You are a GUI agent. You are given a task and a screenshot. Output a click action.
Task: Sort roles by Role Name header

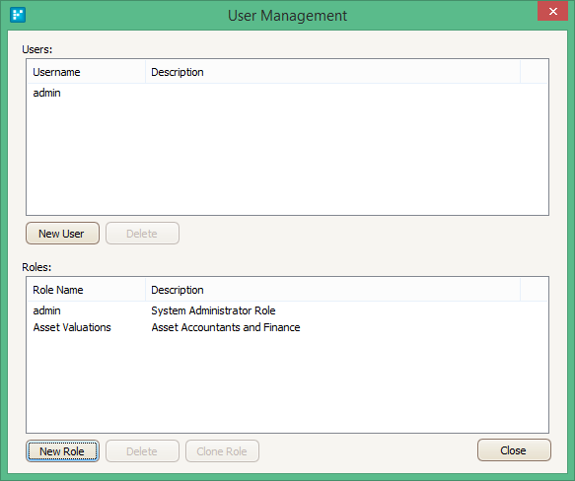point(87,290)
